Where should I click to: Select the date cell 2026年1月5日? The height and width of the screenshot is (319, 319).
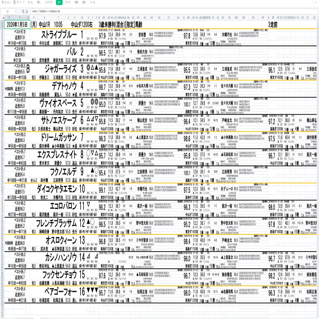point(17,25)
